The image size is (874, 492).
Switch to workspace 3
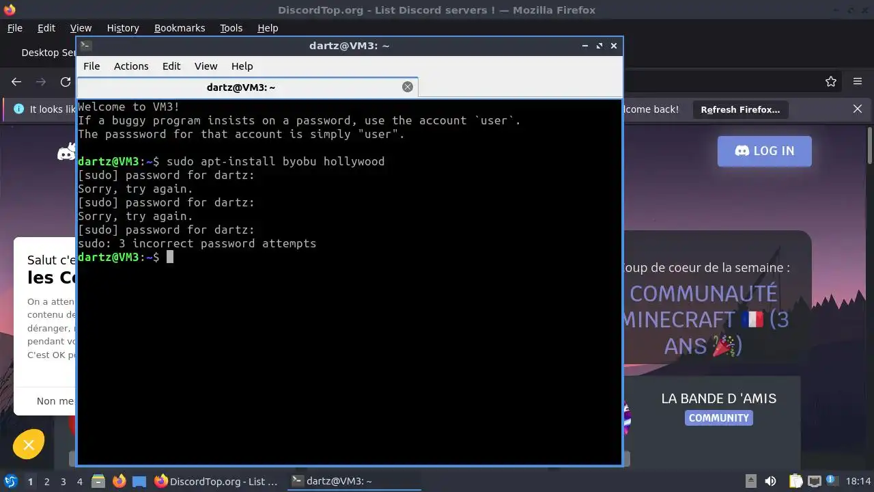pyautogui.click(x=64, y=482)
